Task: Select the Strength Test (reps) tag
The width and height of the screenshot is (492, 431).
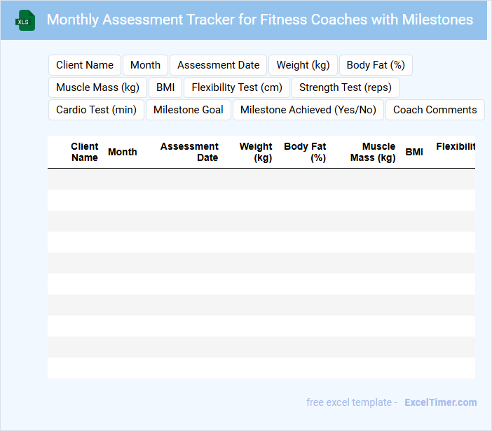Action: tap(346, 87)
